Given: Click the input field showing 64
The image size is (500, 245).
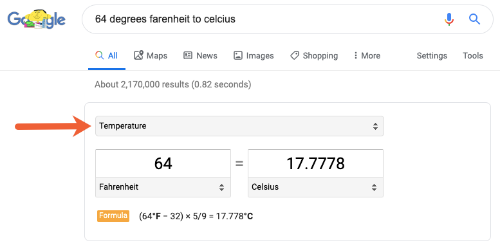Looking at the screenshot, I should pos(163,163).
